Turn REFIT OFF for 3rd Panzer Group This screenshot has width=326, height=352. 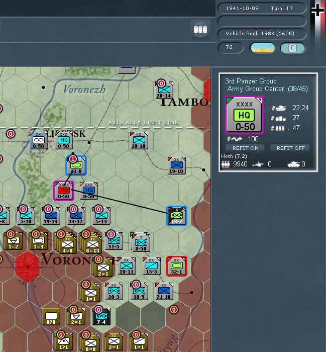point(290,148)
